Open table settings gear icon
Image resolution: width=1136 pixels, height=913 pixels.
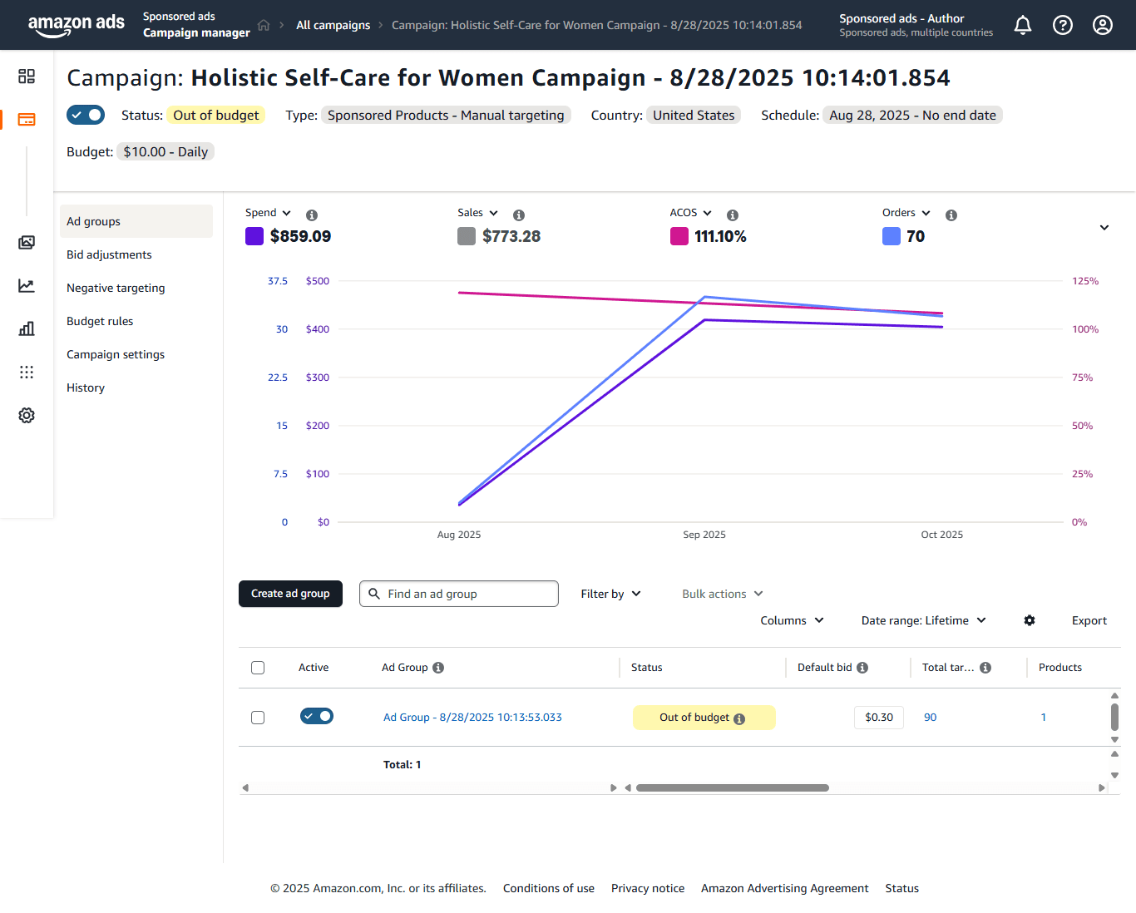(1030, 620)
